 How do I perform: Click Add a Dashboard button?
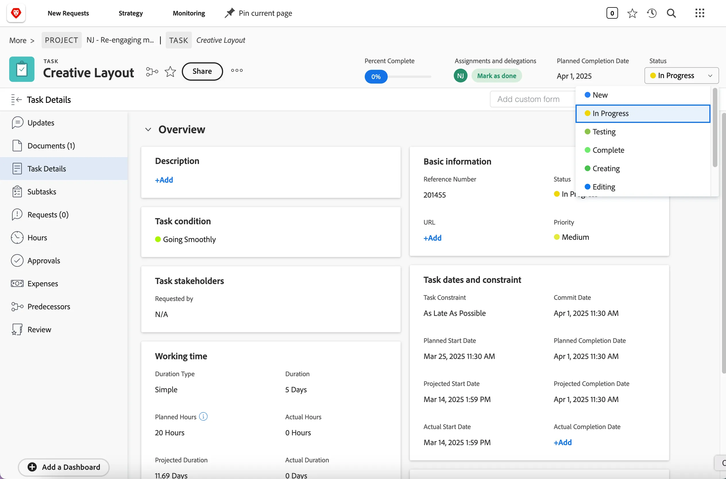point(64,467)
